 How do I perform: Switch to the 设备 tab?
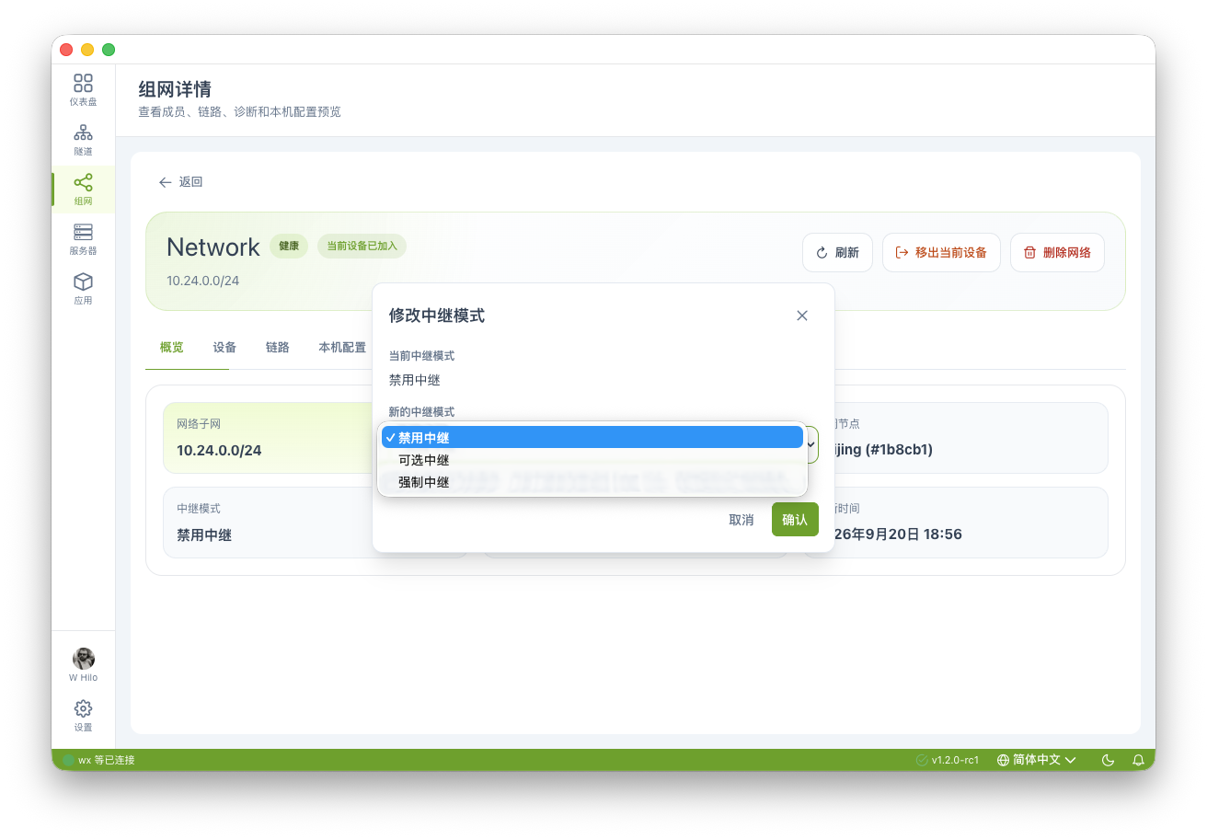pyautogui.click(x=224, y=347)
